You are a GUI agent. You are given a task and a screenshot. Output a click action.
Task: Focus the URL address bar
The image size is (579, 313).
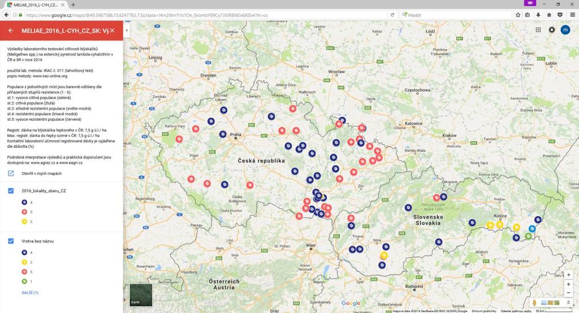(207, 15)
